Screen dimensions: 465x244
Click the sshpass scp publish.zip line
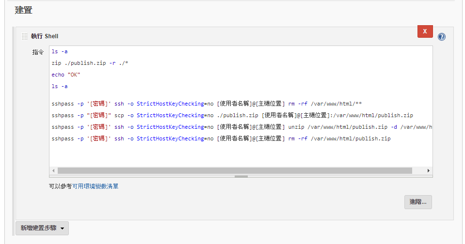[x=232, y=115]
